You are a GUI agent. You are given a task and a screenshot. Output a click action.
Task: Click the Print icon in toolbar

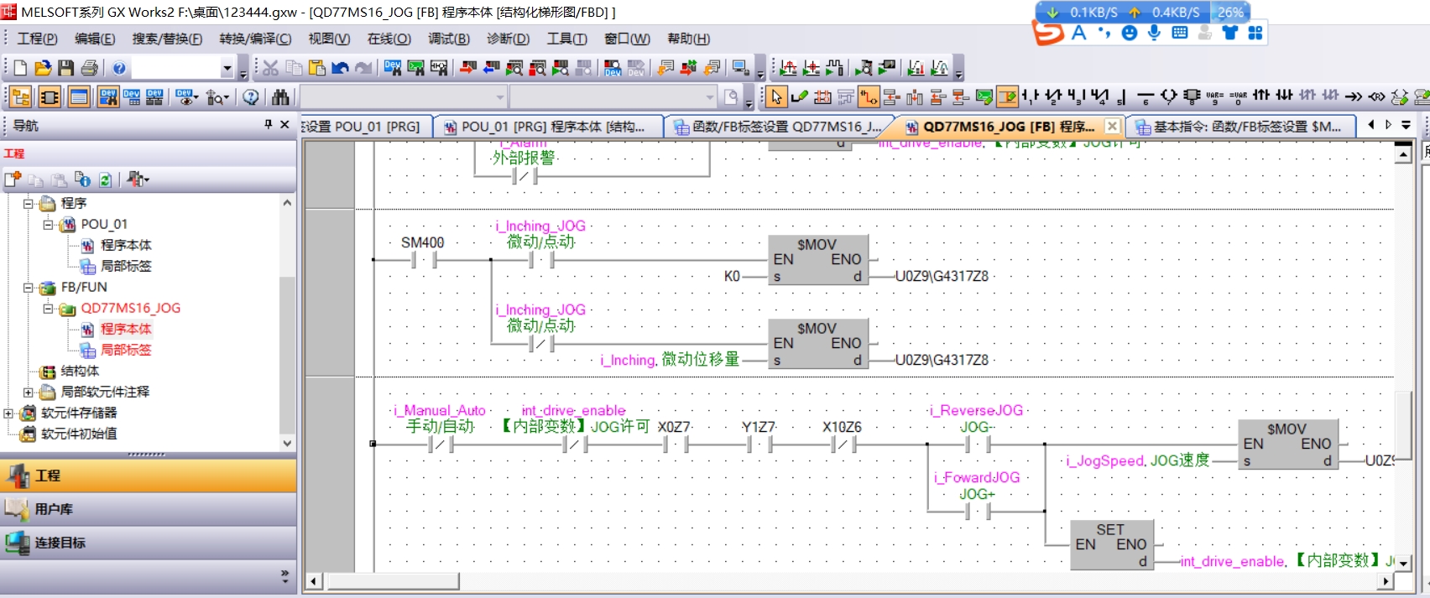tap(90, 68)
